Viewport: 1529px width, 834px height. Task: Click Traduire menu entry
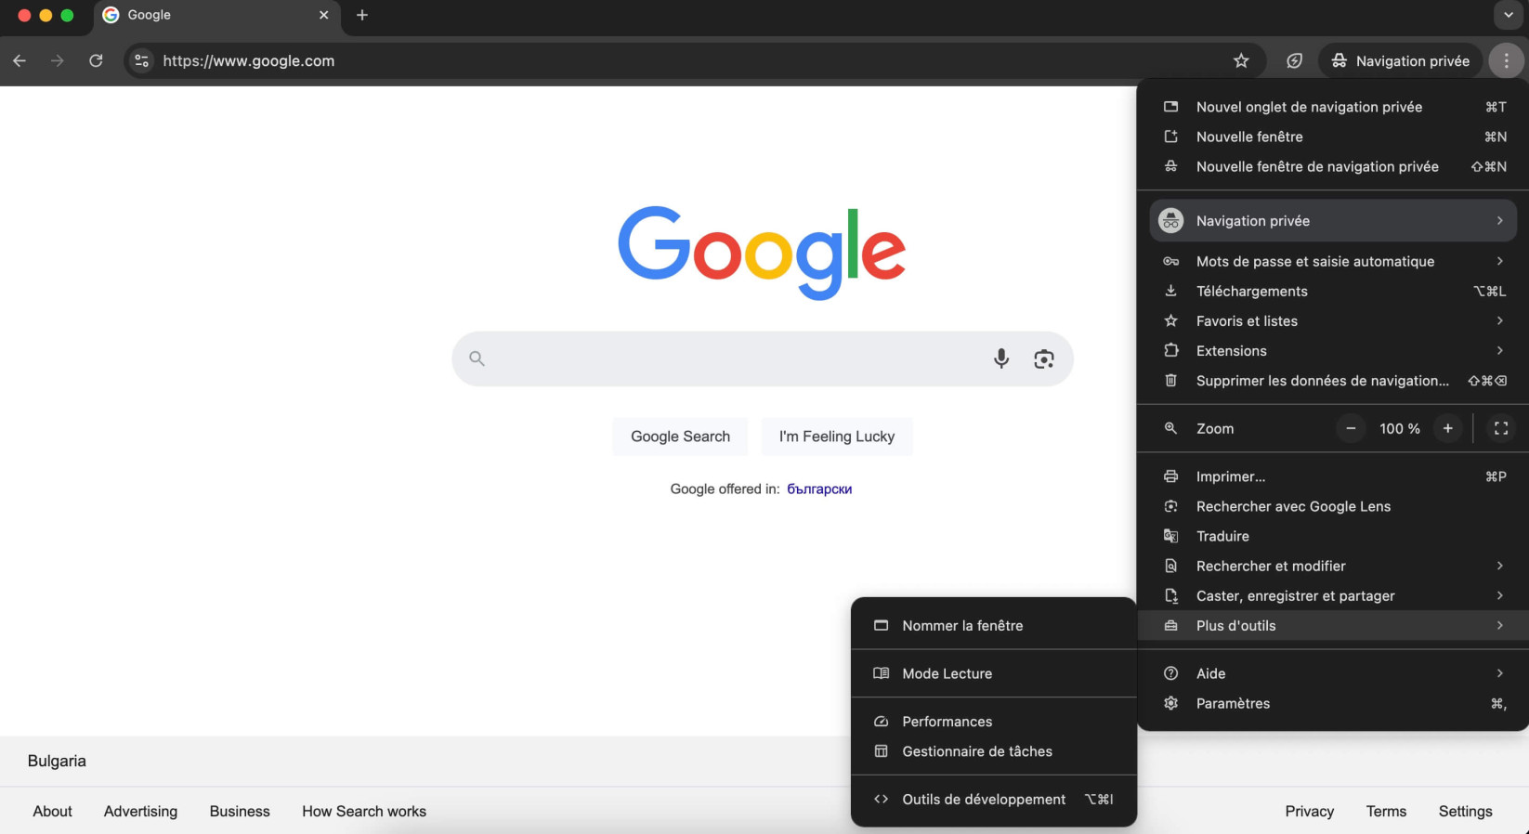click(1333, 536)
